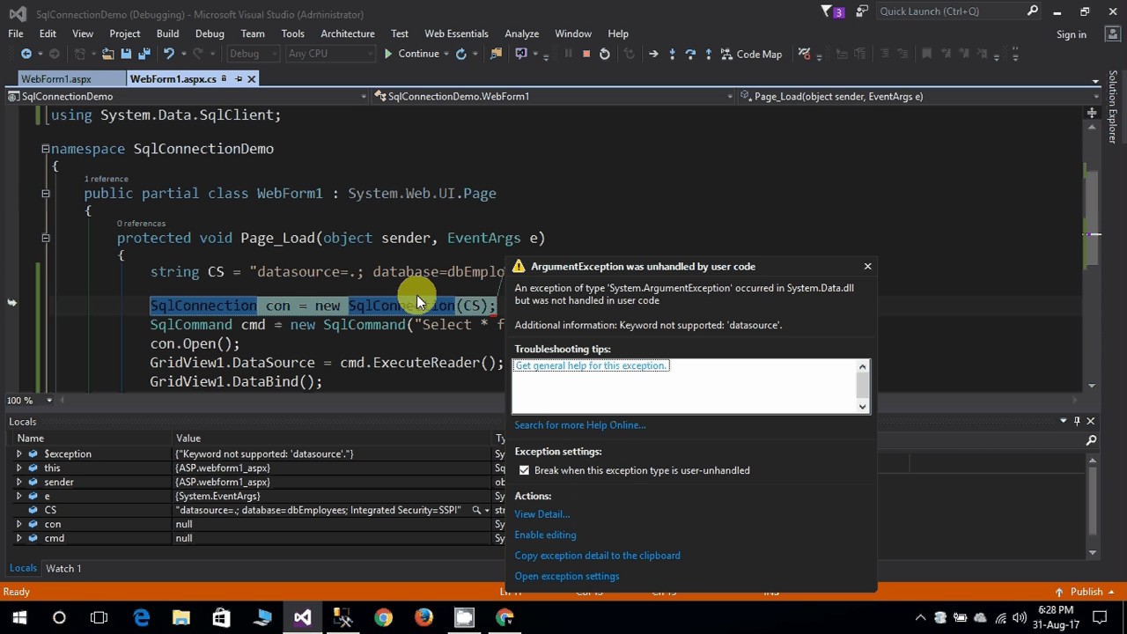This screenshot has height=634, width=1127.
Task: Open File Explorer from the taskbar
Action: [181, 617]
